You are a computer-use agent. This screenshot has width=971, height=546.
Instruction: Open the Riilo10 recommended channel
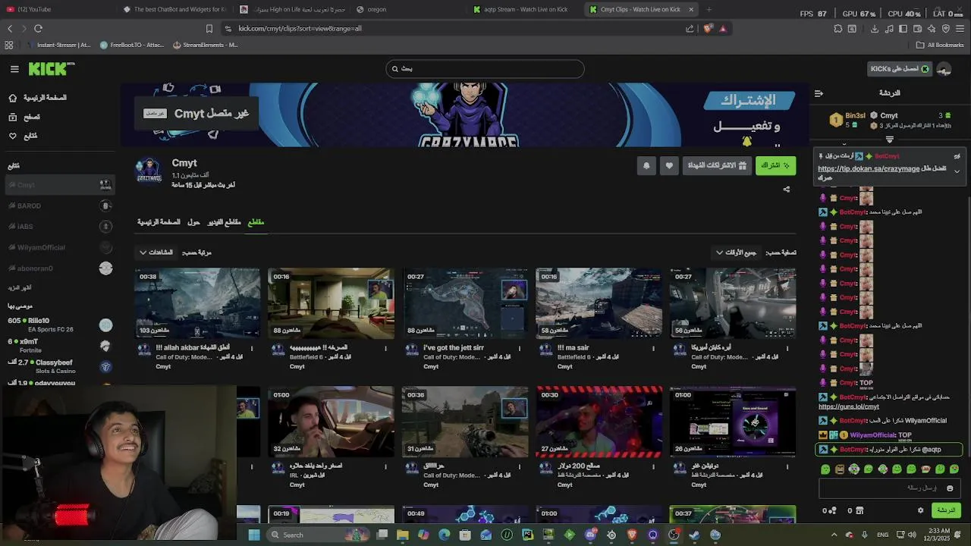click(x=59, y=325)
